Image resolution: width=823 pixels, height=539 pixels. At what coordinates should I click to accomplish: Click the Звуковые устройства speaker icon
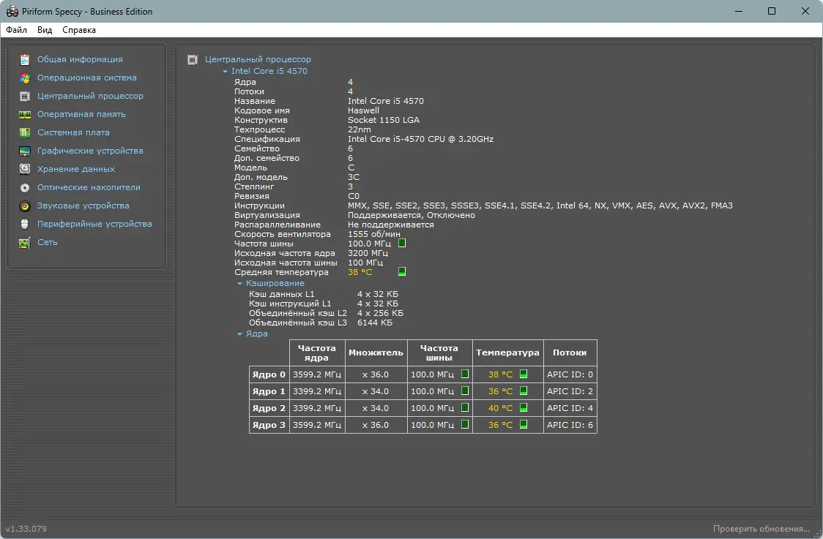25,206
